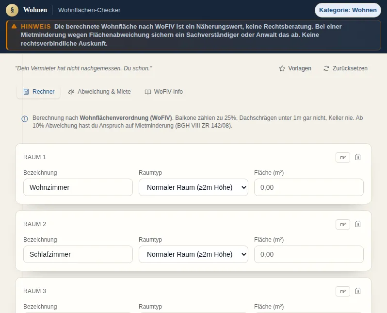Viewport: 387px width, 313px height.
Task: Click the scales icon on Abweichung & Miete
Action: point(71,92)
